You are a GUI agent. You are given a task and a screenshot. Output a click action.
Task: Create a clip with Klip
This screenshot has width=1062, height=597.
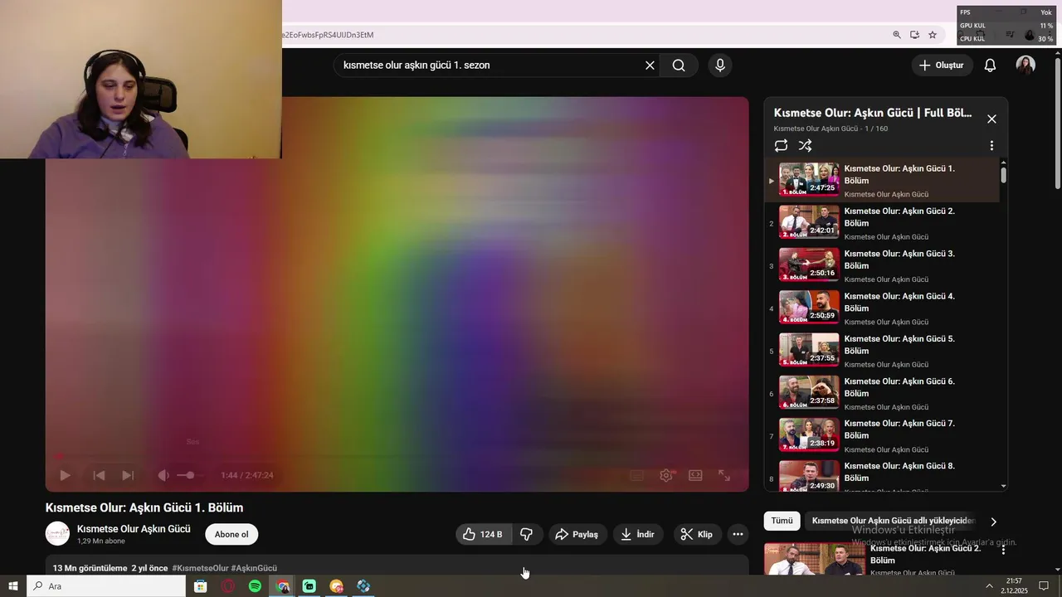coord(697,535)
